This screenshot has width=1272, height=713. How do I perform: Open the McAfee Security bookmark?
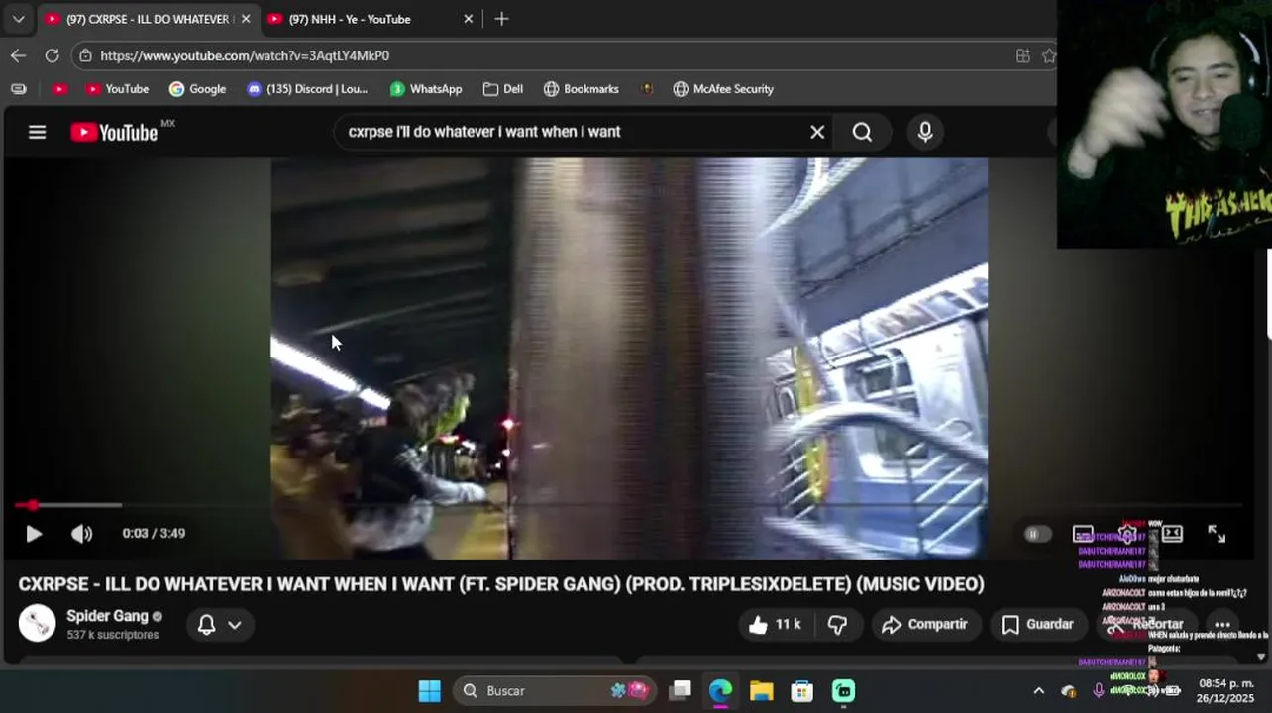pyautogui.click(x=723, y=89)
